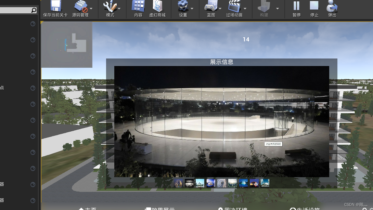Screen dimensions: 373x210
Task: Click the help icon beside 点 row
Action: coord(33,88)
